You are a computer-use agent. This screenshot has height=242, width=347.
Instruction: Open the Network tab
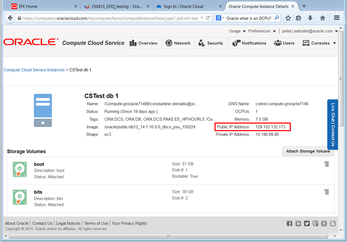(x=178, y=43)
